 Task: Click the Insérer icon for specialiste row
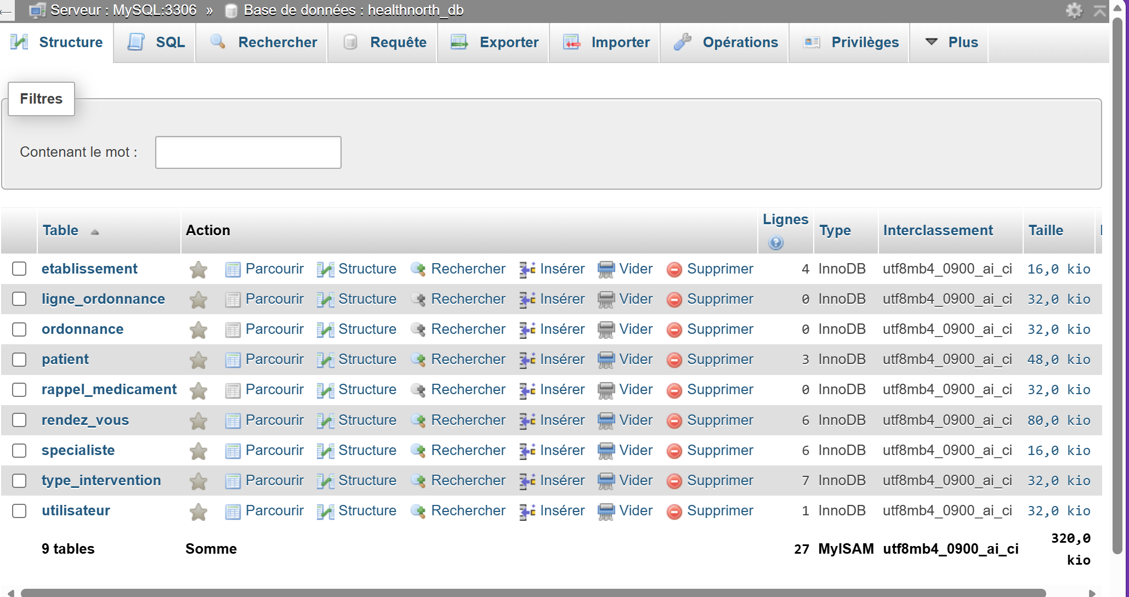pos(527,451)
